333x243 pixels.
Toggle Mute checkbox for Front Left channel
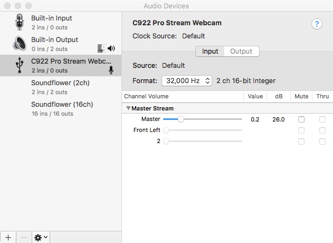(301, 130)
